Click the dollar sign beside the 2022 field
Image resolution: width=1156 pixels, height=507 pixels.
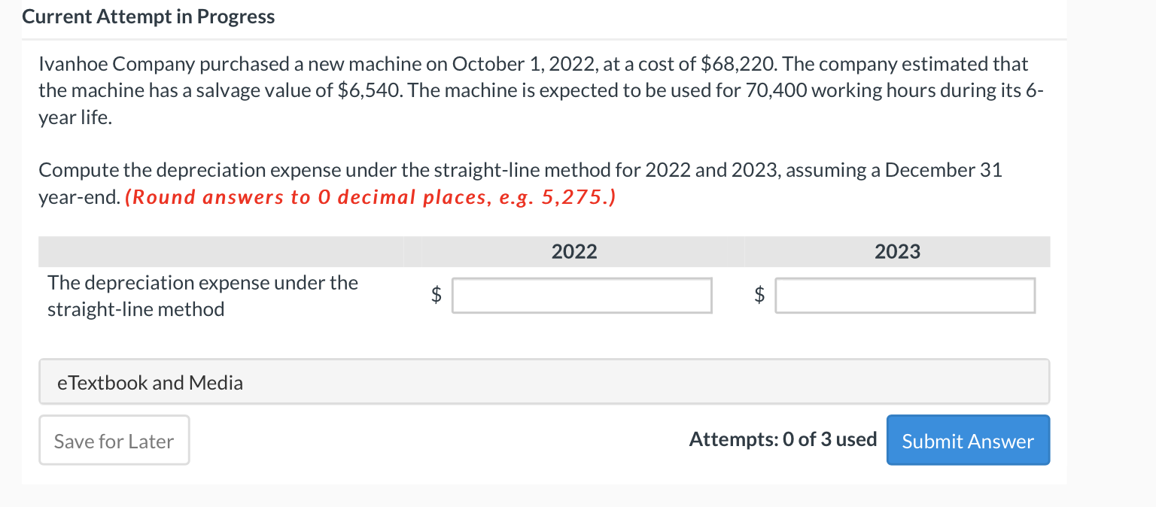pyautogui.click(x=435, y=295)
